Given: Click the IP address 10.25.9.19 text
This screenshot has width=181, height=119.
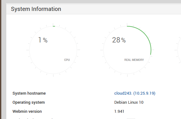Looking at the screenshot, I should tap(144, 93).
